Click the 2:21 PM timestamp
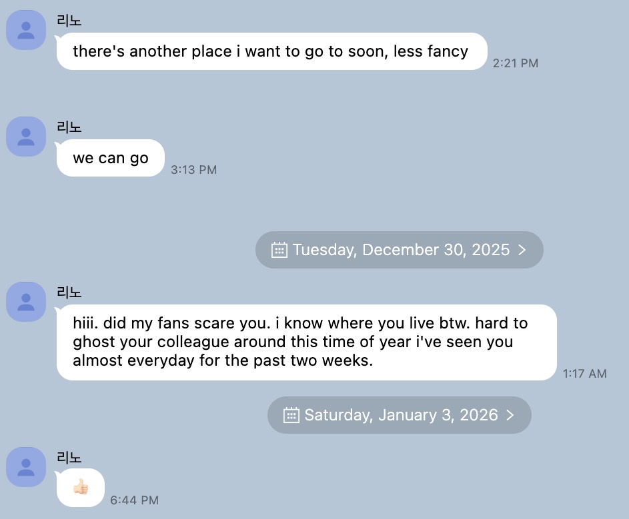The image size is (629, 519). (x=515, y=63)
